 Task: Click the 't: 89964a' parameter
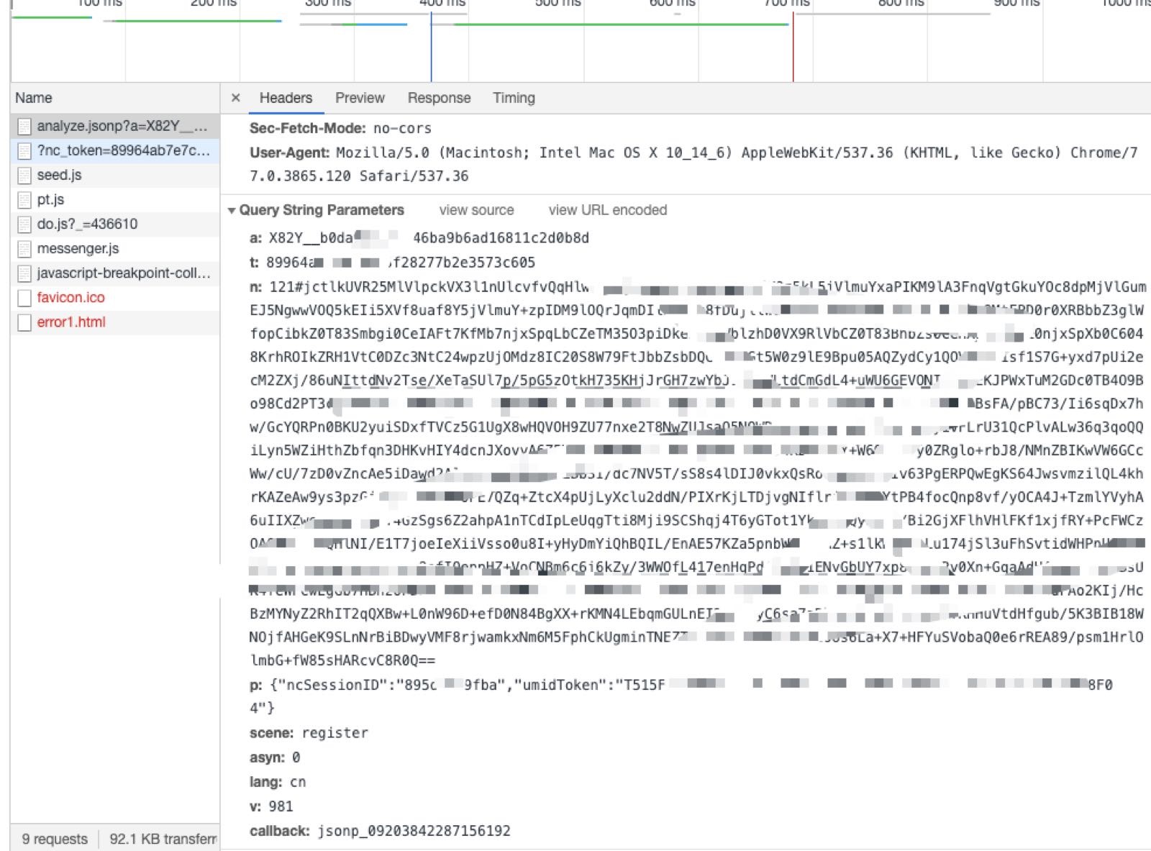click(x=392, y=263)
